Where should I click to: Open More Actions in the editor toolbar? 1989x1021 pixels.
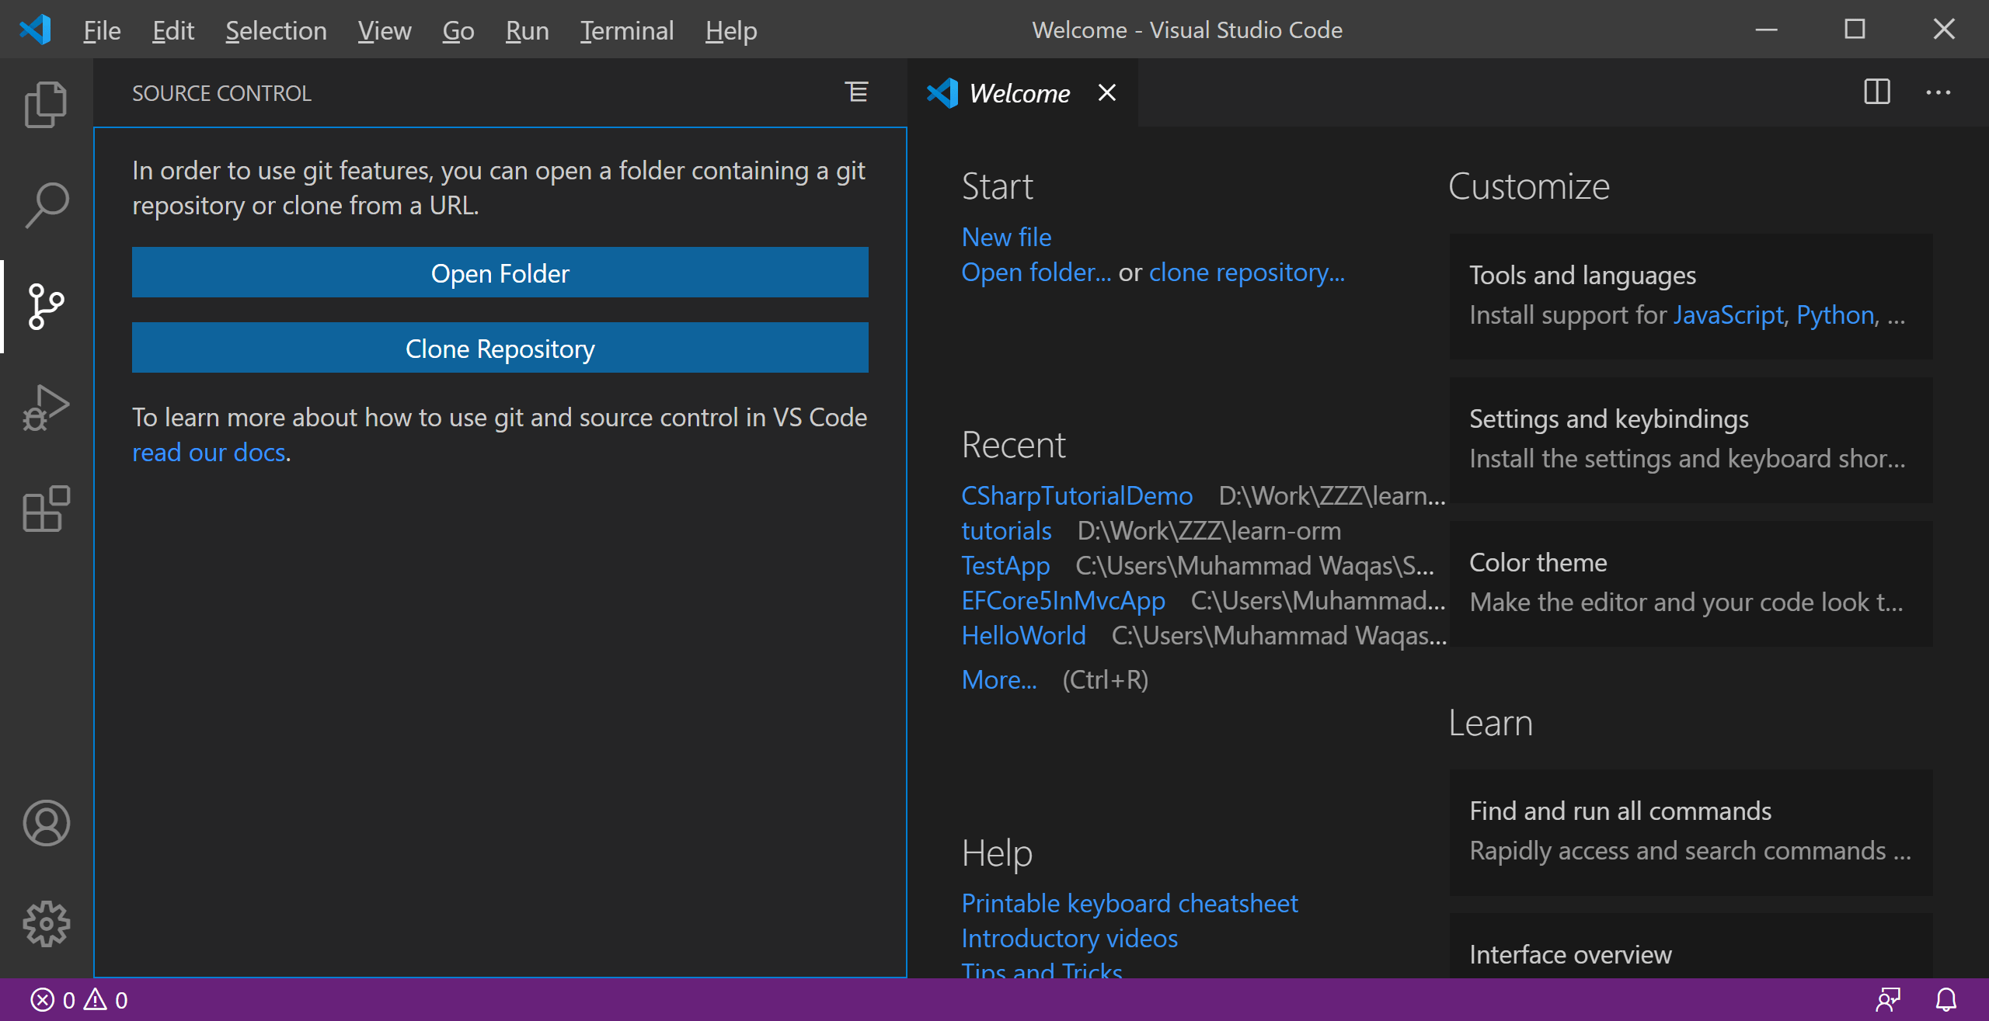[1938, 92]
